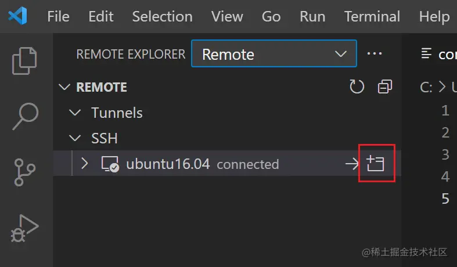
Task: Open the Remote type dropdown
Action: (x=274, y=54)
